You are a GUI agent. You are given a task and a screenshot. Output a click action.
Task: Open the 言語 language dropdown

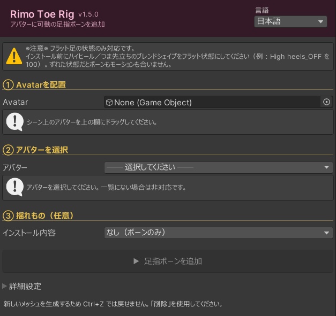[x=290, y=21]
